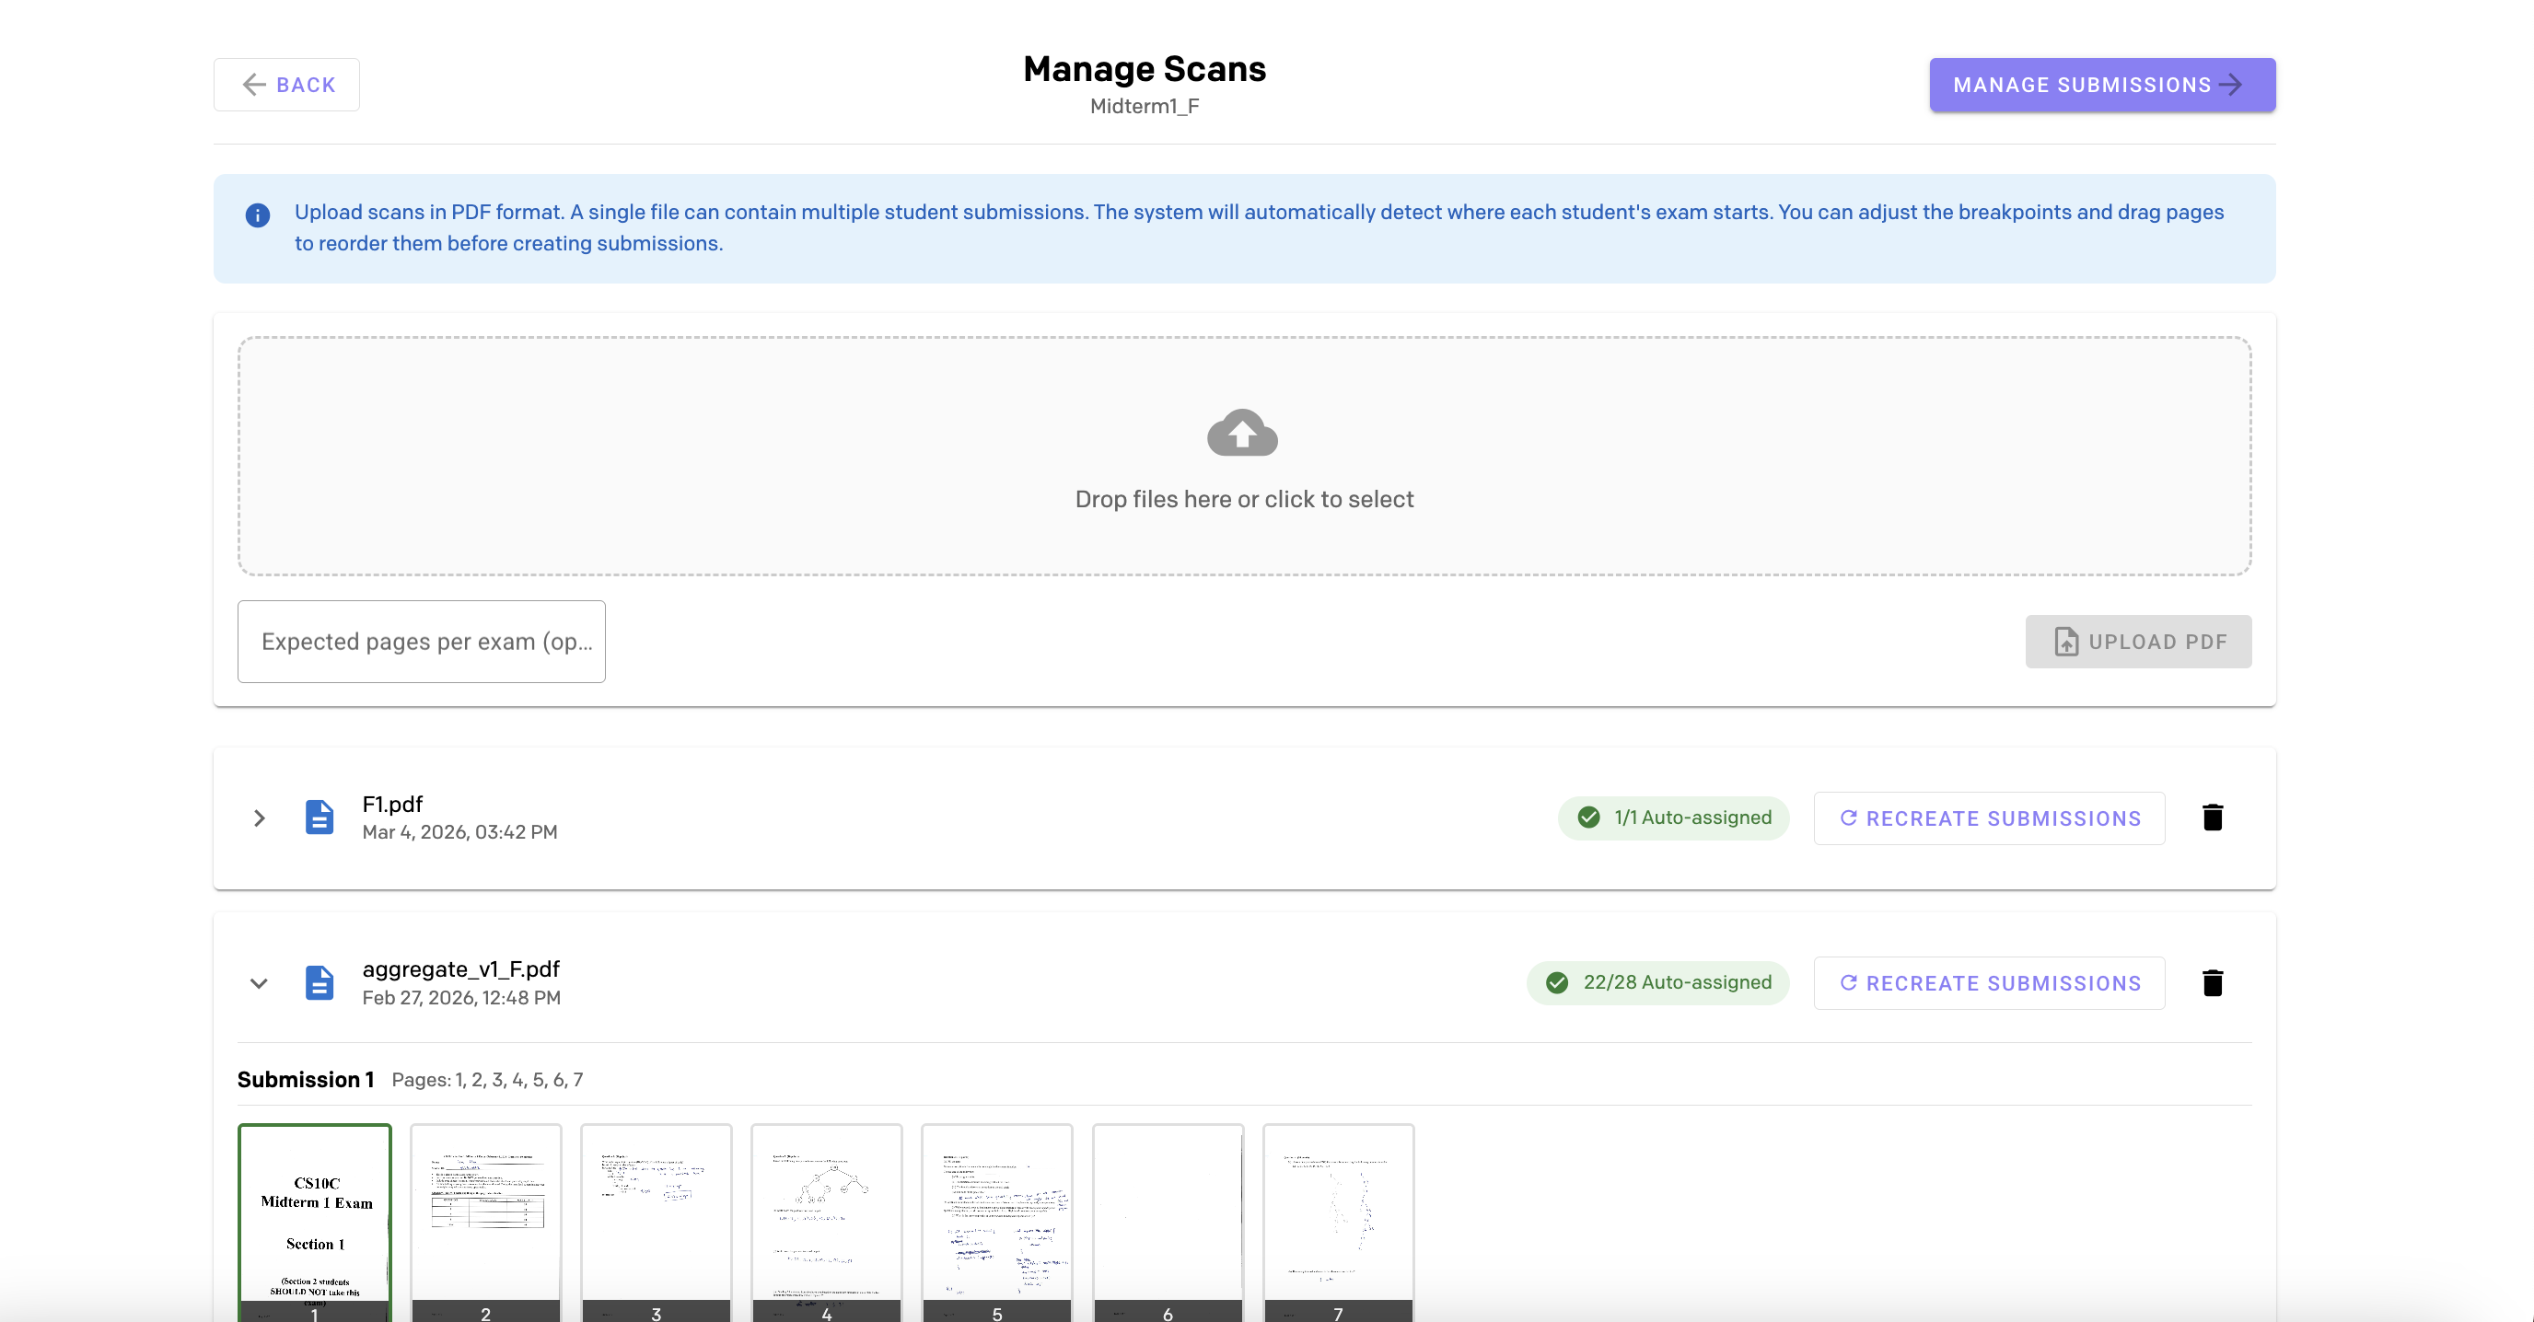Click the cloud upload icon in the drop zone
Viewport: 2534px width, 1322px height.
pos(1242,433)
